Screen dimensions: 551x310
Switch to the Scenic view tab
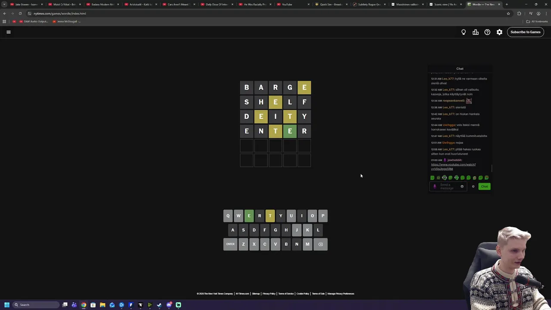point(445,4)
